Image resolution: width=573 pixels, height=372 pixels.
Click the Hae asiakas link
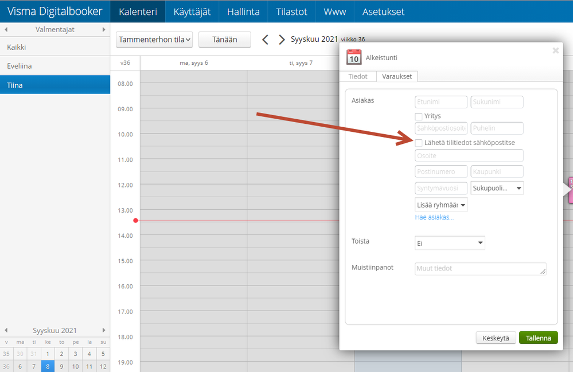pyautogui.click(x=434, y=217)
